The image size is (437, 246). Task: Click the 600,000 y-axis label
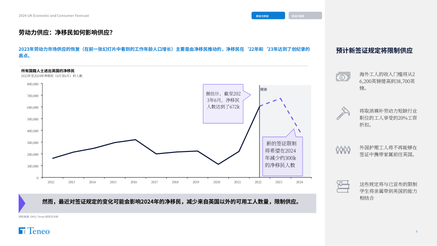[x=33, y=107]
